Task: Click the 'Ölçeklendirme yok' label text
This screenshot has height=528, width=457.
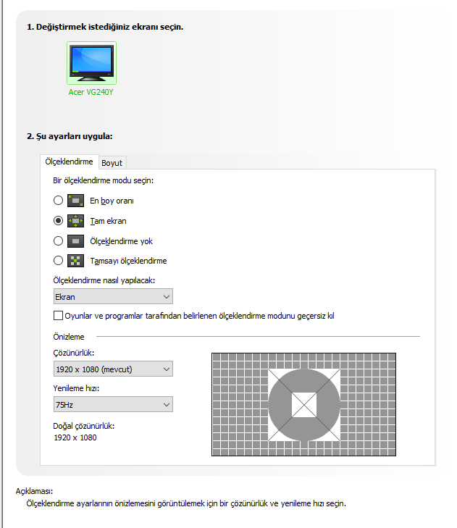Action: pos(122,241)
